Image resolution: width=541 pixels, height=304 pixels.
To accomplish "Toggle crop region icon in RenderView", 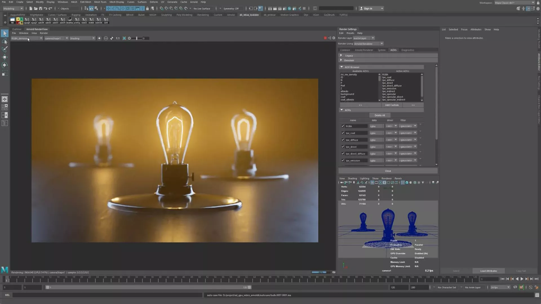I will 124,38.
